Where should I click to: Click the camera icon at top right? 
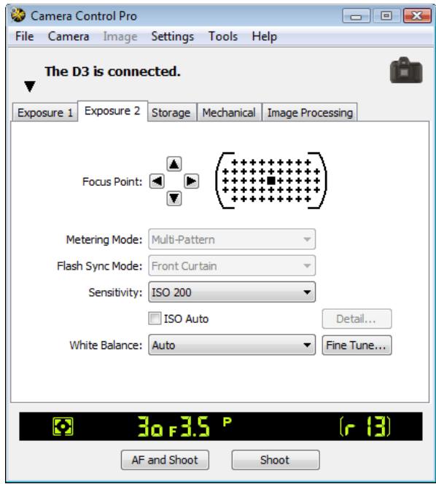coord(405,71)
